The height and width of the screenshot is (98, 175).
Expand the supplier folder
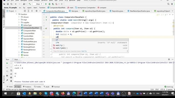(19, 22)
